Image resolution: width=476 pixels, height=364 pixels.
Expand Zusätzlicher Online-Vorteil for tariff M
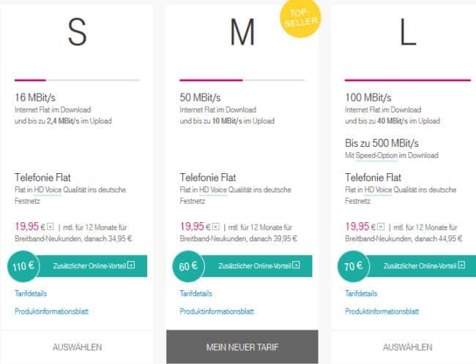(x=295, y=266)
